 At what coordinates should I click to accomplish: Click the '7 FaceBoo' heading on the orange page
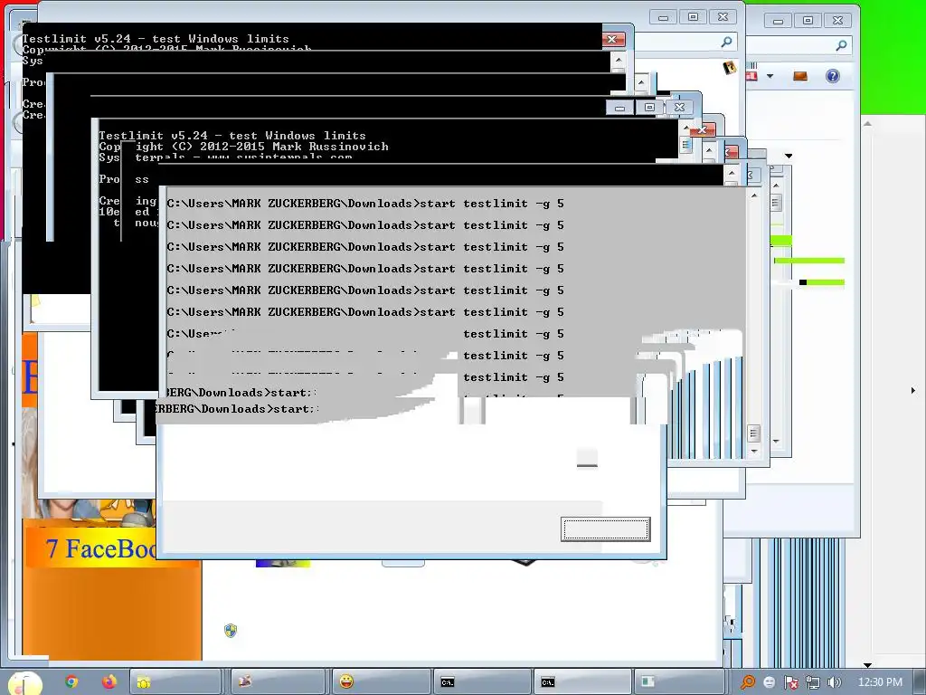point(100,549)
